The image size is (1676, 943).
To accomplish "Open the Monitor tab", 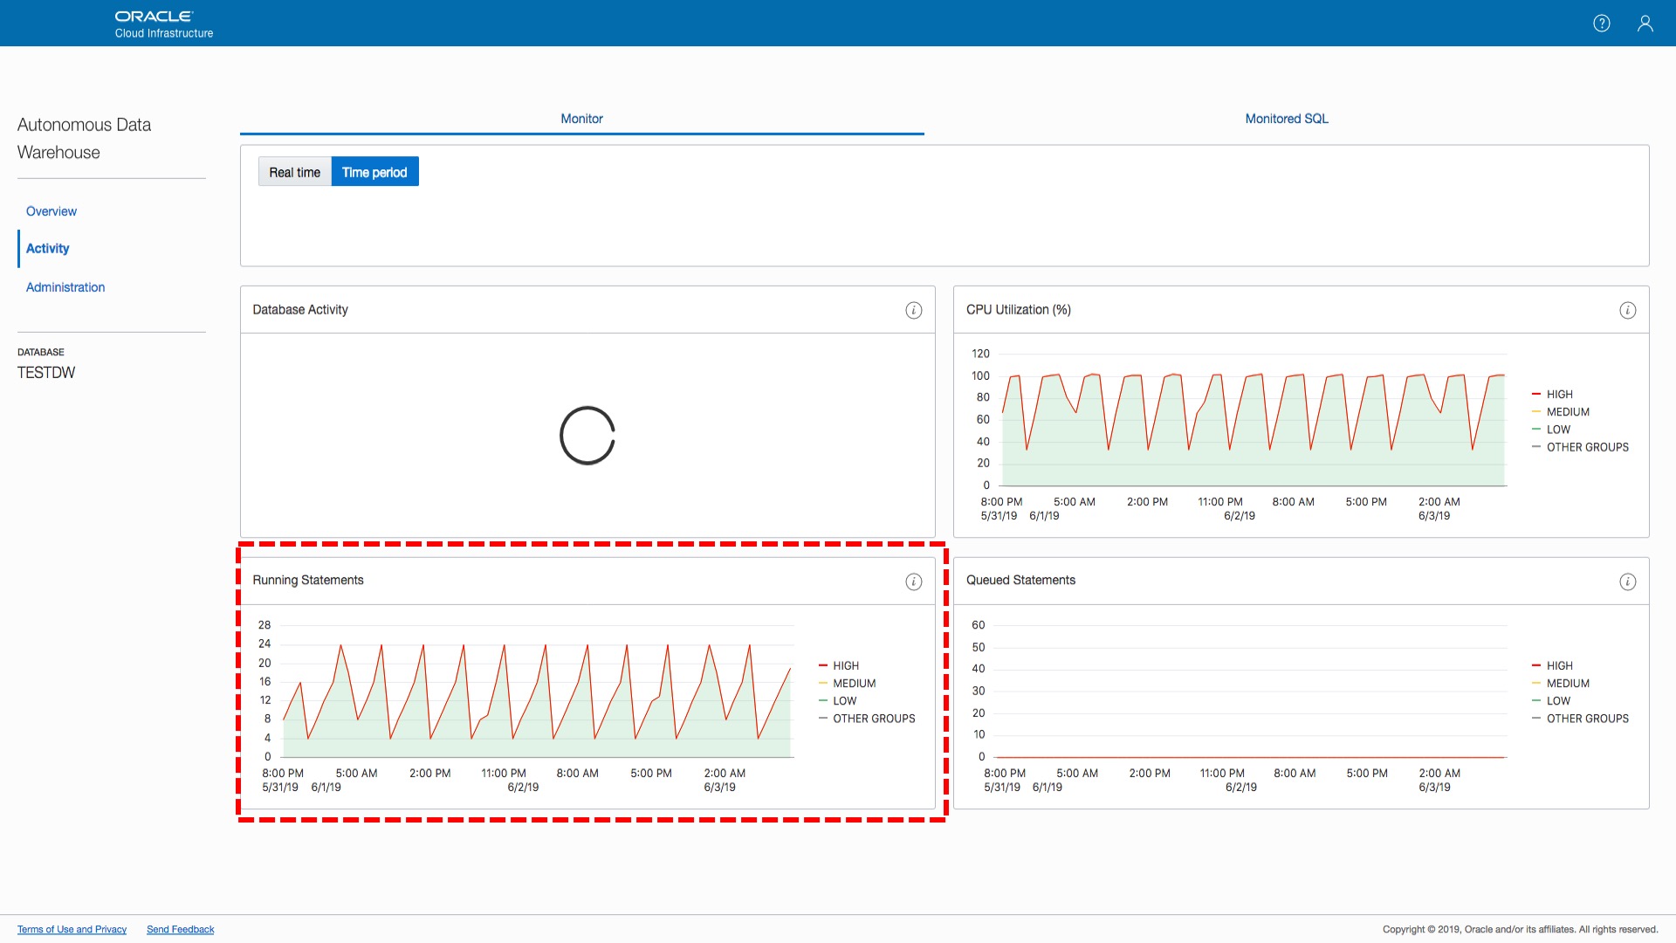I will (581, 119).
